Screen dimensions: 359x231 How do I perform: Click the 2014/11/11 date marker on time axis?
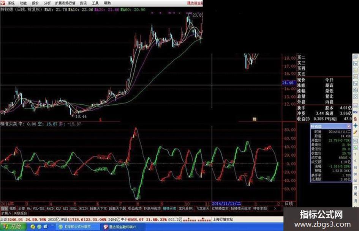tap(226, 203)
